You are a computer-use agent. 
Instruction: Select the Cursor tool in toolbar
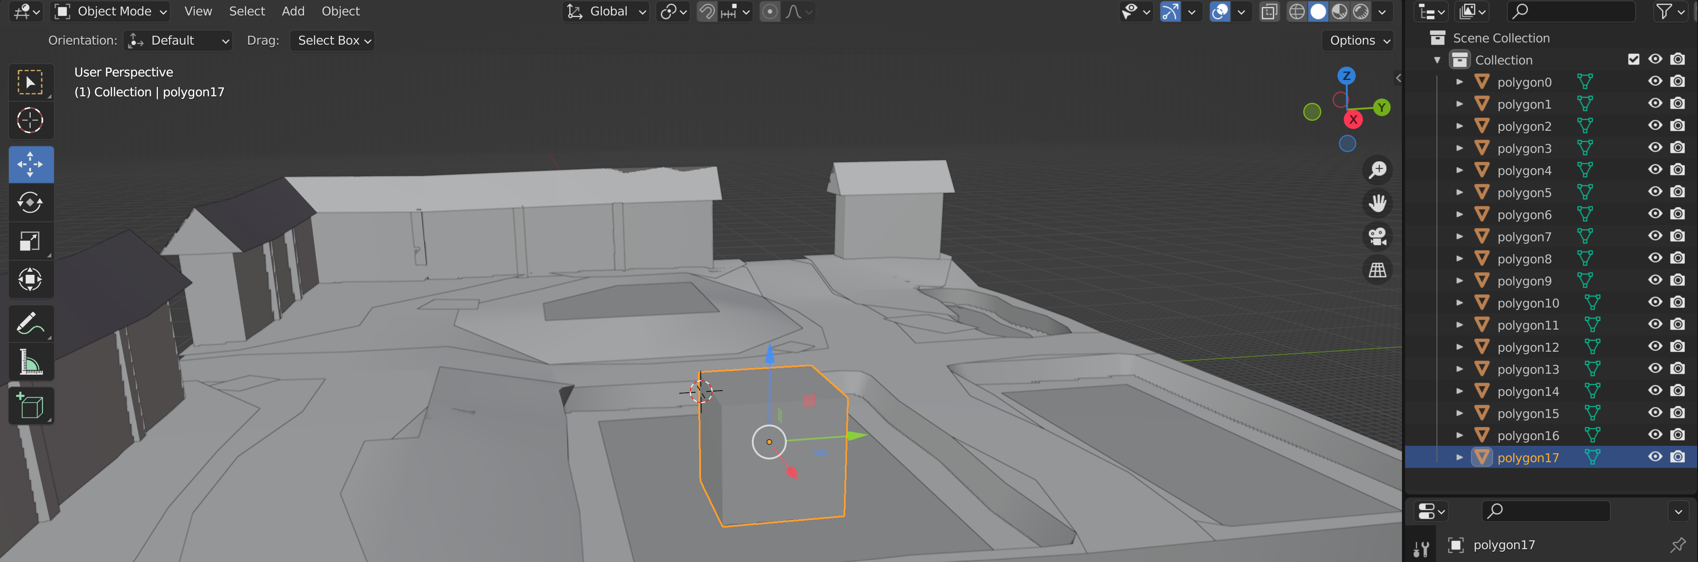30,121
